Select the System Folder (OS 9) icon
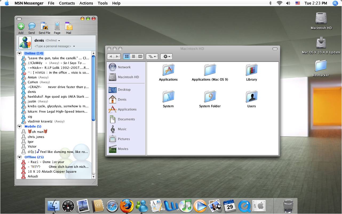Image resolution: width=342 pixels, height=214 pixels. pos(210,97)
